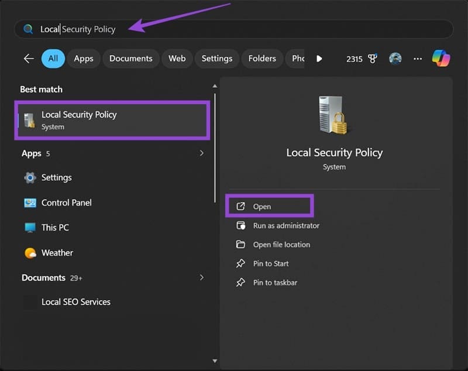Open the three-dots more options menu
The image size is (468, 371).
coord(418,59)
